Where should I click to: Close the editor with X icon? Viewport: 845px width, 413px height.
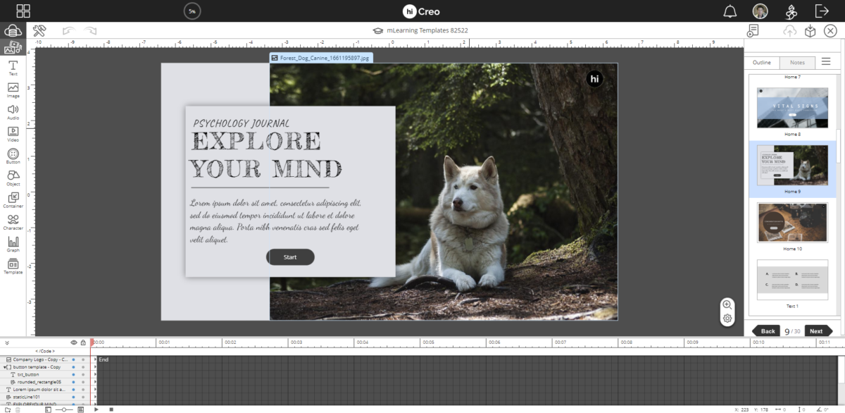pyautogui.click(x=831, y=30)
